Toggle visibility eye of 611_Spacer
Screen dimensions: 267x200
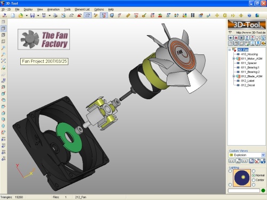pyautogui.click(x=238, y=63)
